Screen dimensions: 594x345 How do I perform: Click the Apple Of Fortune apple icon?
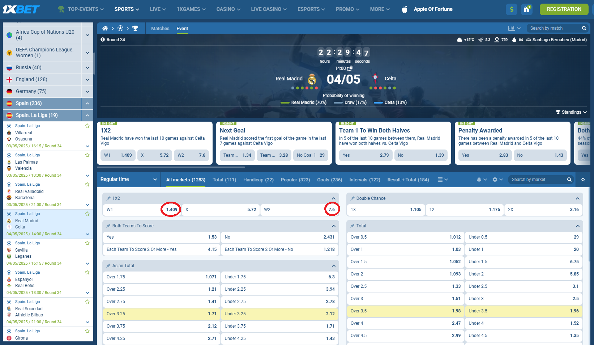tap(405, 9)
